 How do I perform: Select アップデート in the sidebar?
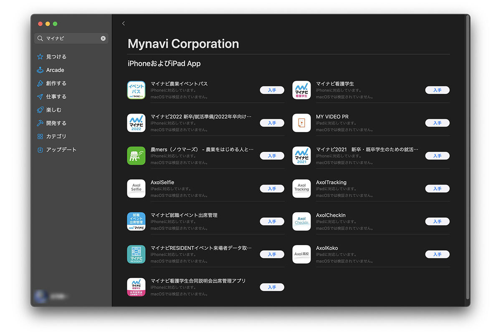click(x=61, y=150)
